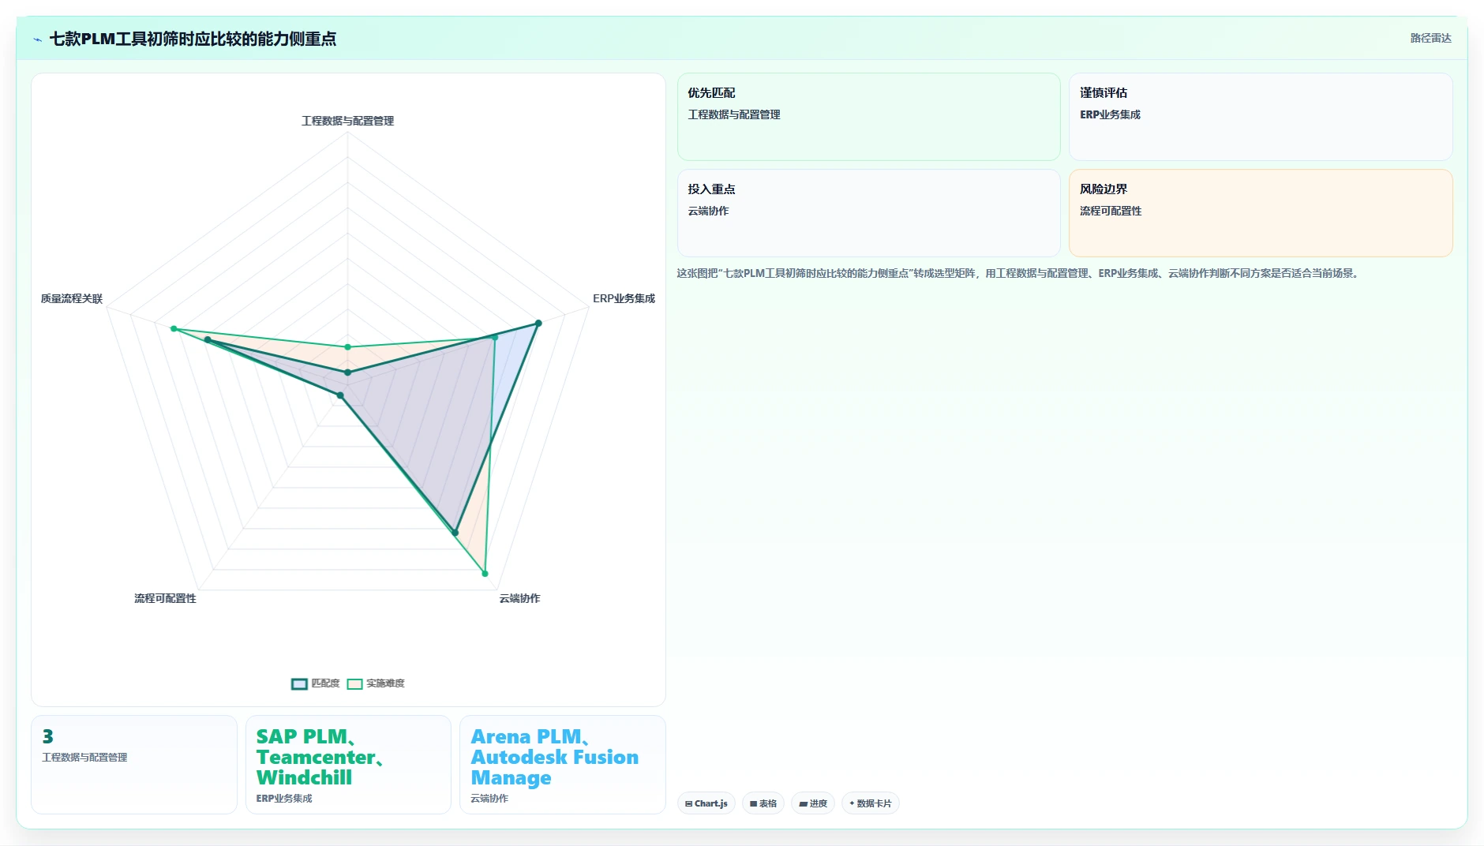Select the stat card showing 3
Image resolution: width=1484 pixels, height=846 pixels.
click(134, 765)
